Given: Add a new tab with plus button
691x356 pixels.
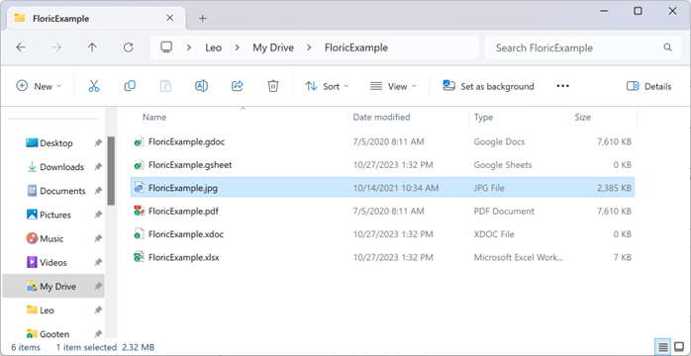Looking at the screenshot, I should 202,19.
